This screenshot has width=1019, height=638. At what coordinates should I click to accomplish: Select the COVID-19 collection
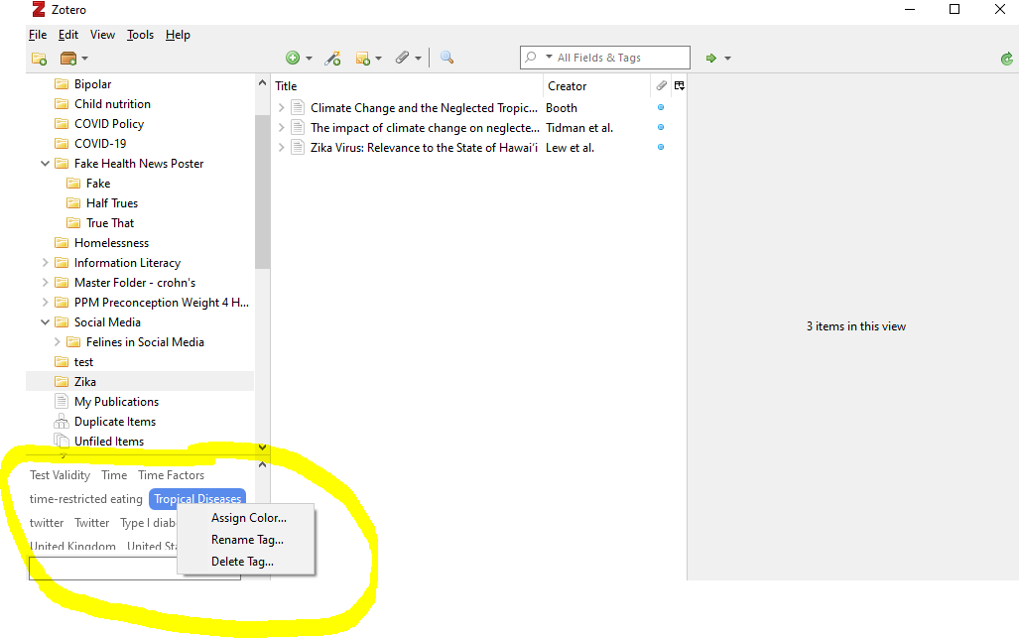pos(100,144)
